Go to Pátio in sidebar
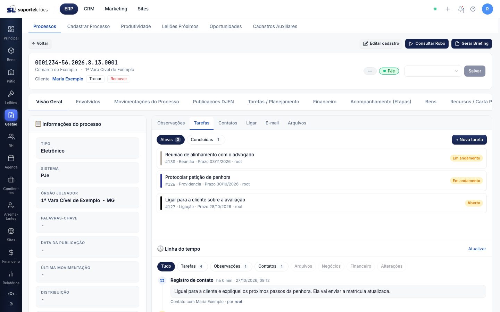The height and width of the screenshot is (312, 500). coord(11,76)
